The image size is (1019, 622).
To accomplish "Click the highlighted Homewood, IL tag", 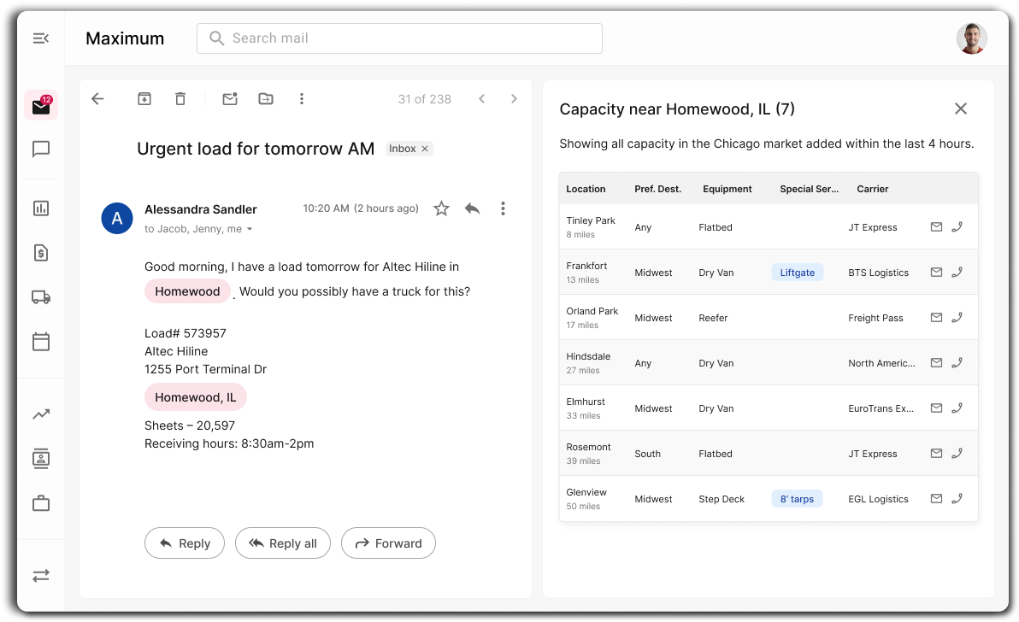I will click(195, 397).
